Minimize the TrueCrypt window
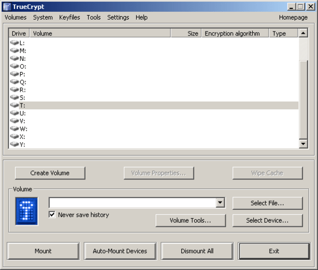 (292, 7)
